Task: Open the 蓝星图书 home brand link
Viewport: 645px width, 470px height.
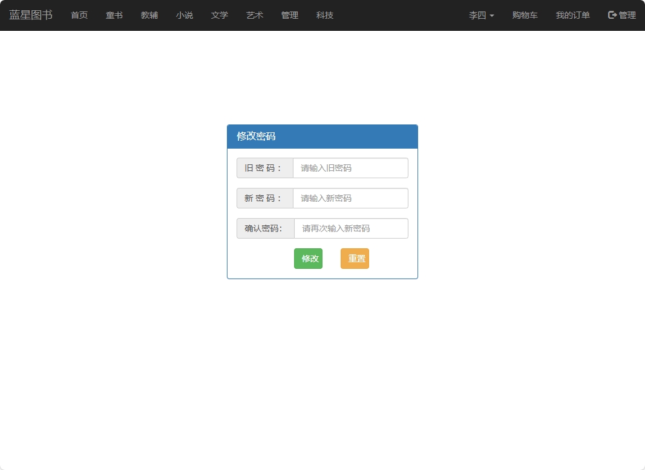Action: (x=30, y=15)
